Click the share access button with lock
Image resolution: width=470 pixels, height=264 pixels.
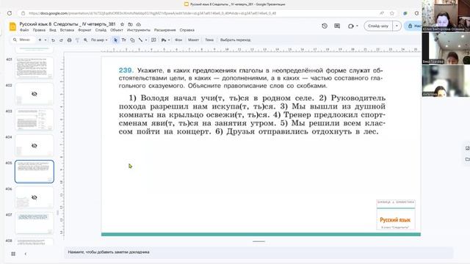[413, 26]
